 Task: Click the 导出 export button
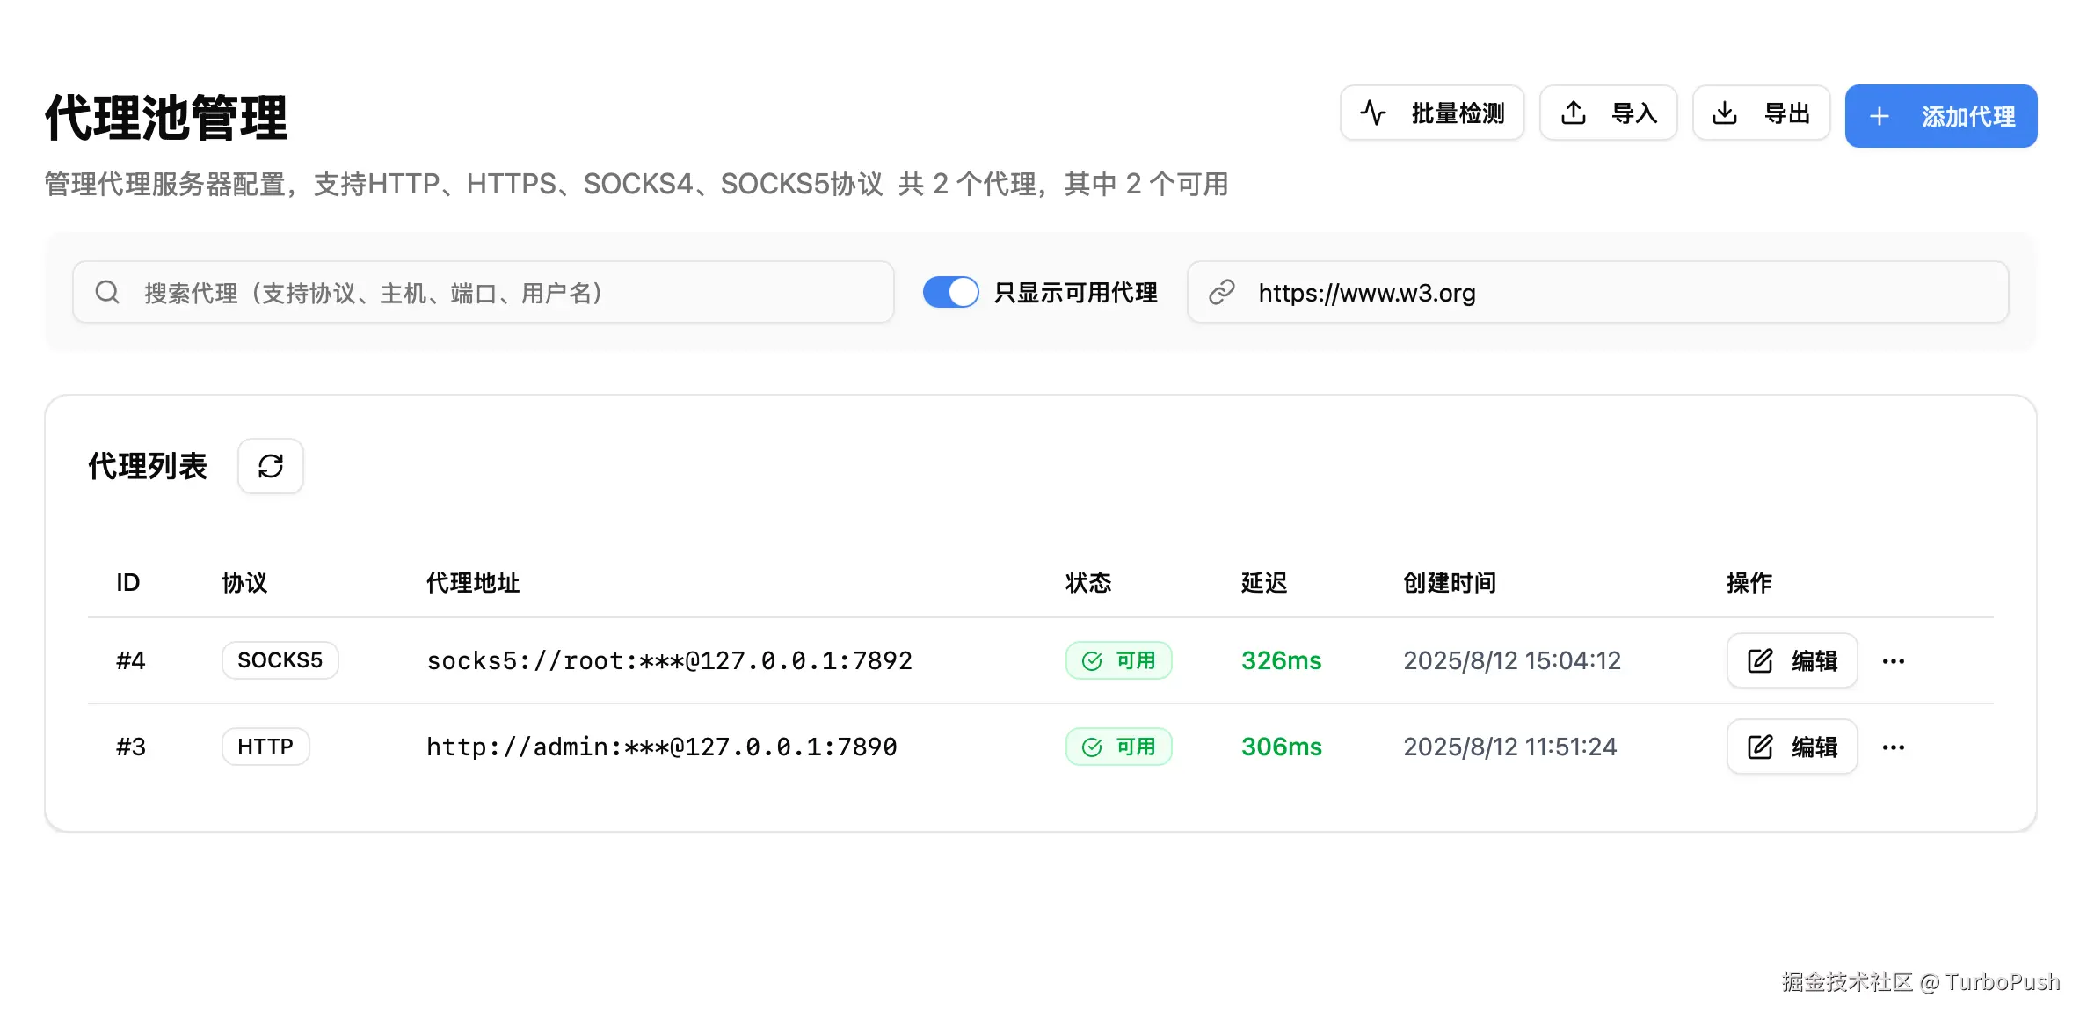1762,113
